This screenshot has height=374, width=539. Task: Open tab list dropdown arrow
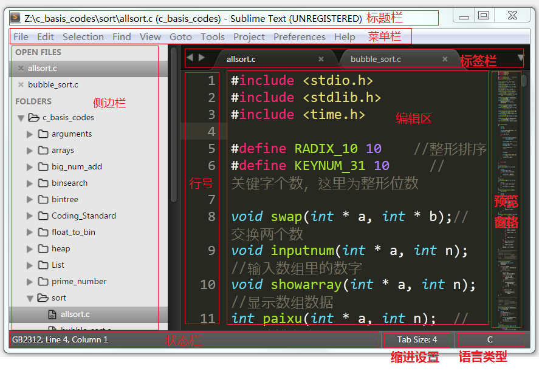(521, 58)
